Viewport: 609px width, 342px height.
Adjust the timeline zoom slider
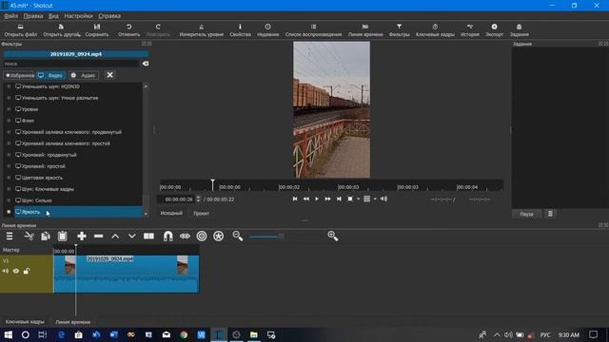266,237
